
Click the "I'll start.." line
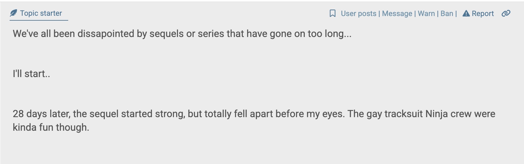[x=31, y=74]
